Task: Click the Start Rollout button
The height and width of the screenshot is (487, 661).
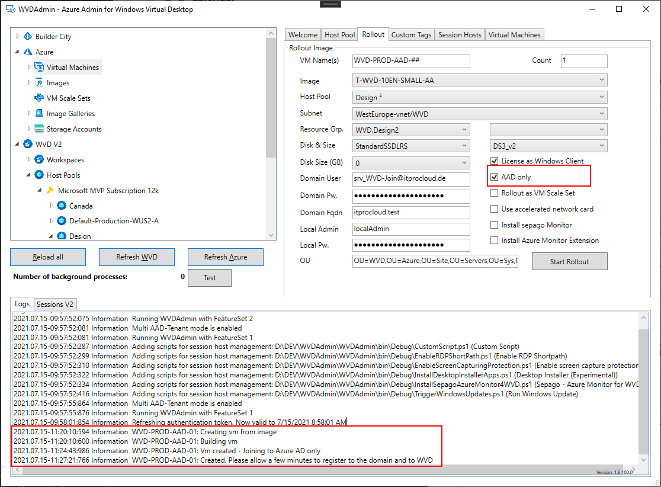Action: [570, 261]
